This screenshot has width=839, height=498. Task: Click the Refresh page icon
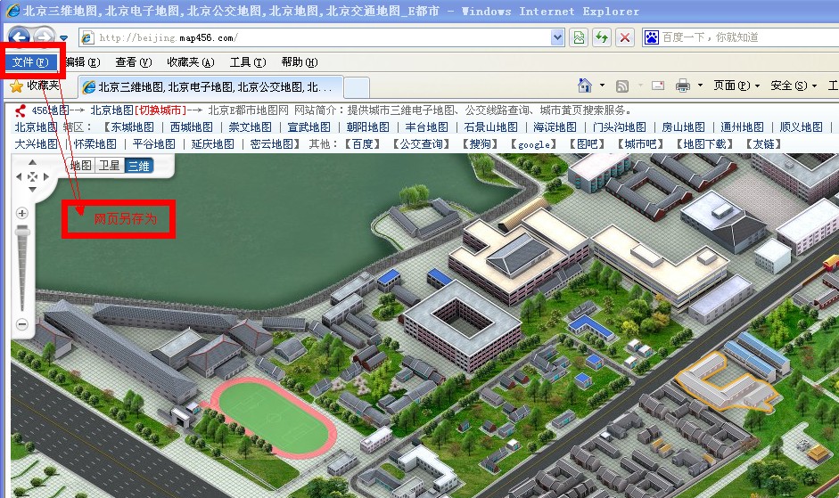click(x=602, y=37)
